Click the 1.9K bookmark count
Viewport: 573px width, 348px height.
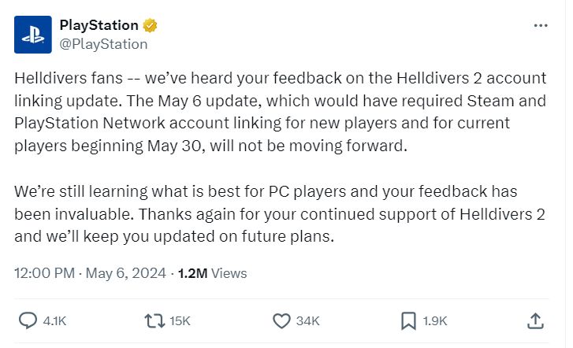(x=434, y=321)
